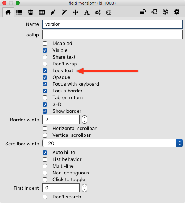Click the concentric circles target icon
This screenshot has height=203, width=185.
point(165,12)
